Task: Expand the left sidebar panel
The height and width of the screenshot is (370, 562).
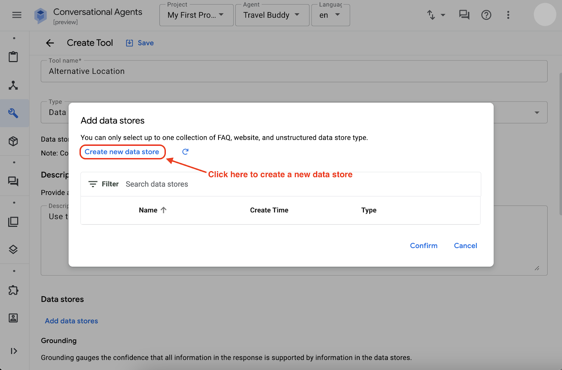Action: [14, 351]
